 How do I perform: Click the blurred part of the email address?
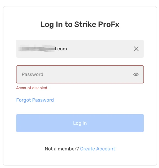(37, 49)
